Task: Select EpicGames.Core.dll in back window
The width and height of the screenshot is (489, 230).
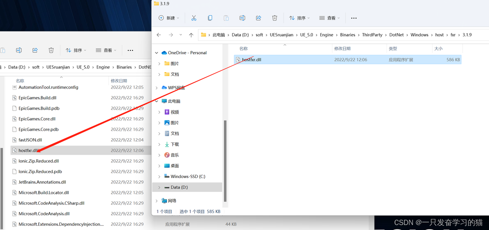Action: (37, 119)
